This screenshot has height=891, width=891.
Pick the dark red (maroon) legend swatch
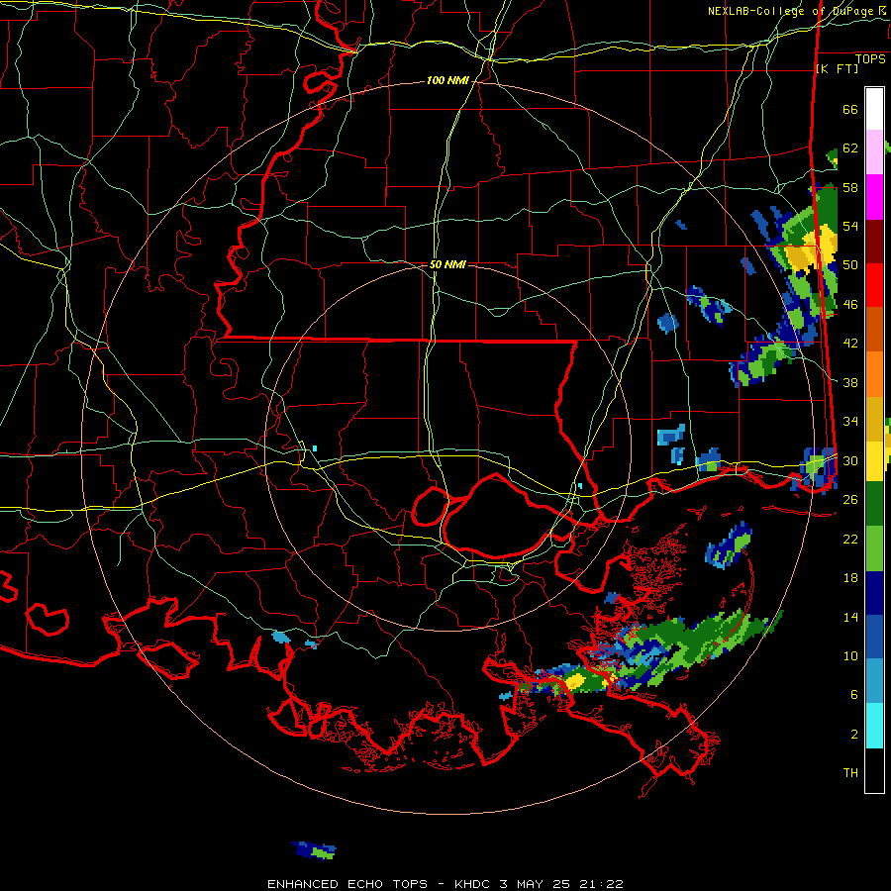874,243
